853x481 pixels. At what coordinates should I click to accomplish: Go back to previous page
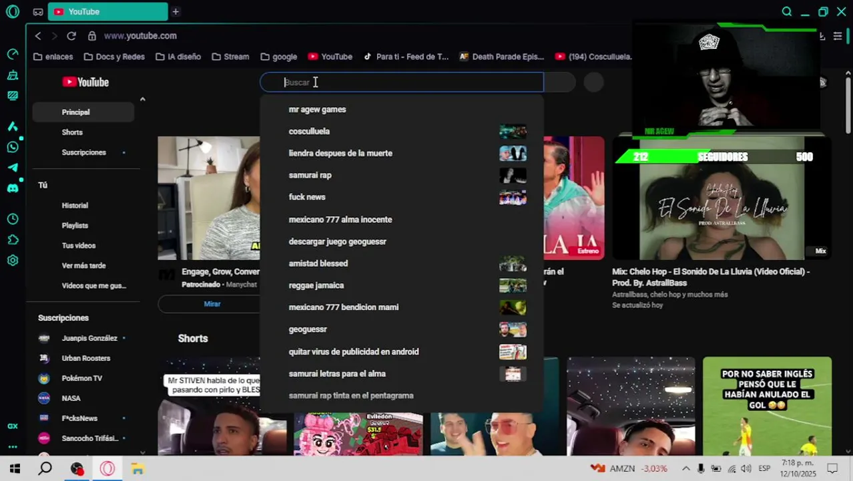(38, 35)
